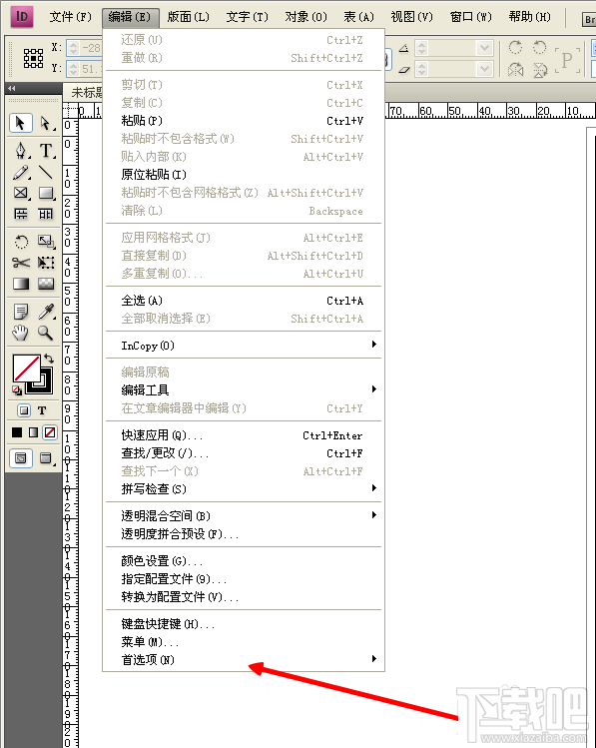This screenshot has height=748, width=596.
Task: Choose 粘贴(P) from Edit menu
Action: (244, 121)
